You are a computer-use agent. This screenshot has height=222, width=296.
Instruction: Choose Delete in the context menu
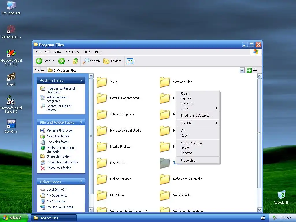(198, 148)
